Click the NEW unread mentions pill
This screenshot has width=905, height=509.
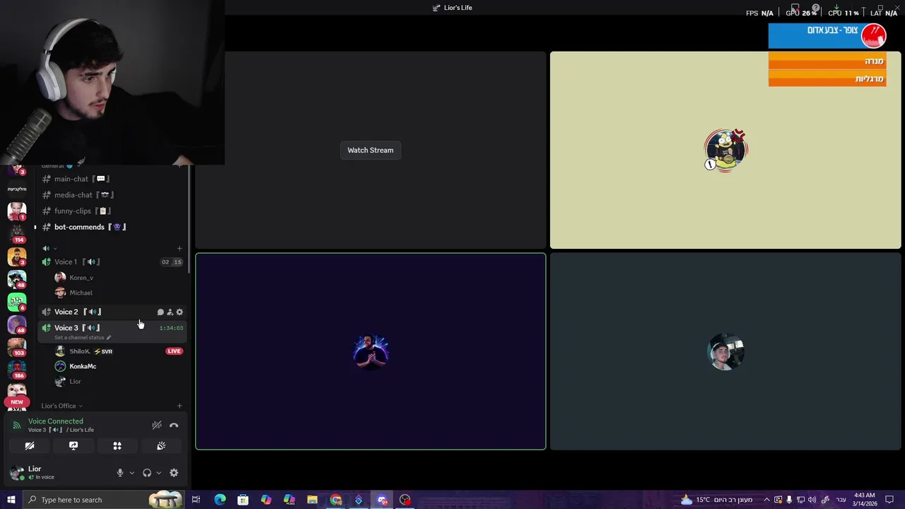click(17, 402)
